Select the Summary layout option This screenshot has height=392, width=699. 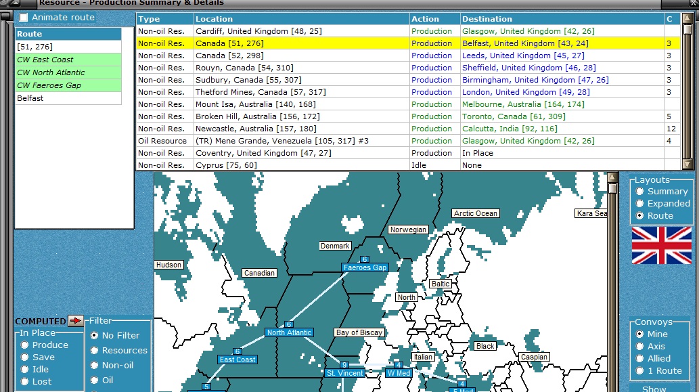coord(639,192)
